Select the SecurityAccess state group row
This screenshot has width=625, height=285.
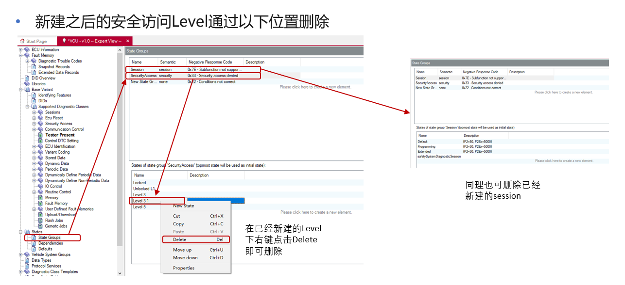pos(144,76)
